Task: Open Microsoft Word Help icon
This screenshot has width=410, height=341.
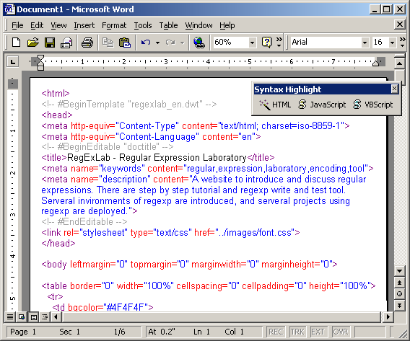Action: 266,43
